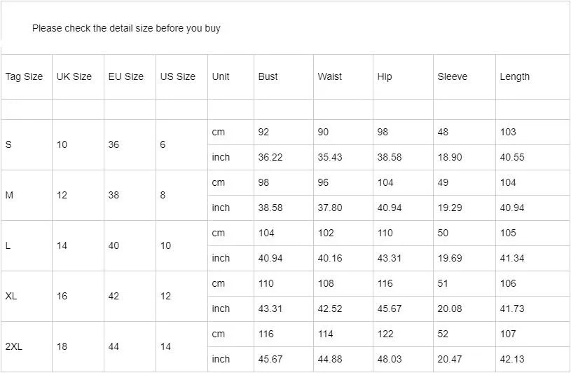Screen dimensions: 571x373
Task: Click the Hip column header
Action: (x=385, y=76)
